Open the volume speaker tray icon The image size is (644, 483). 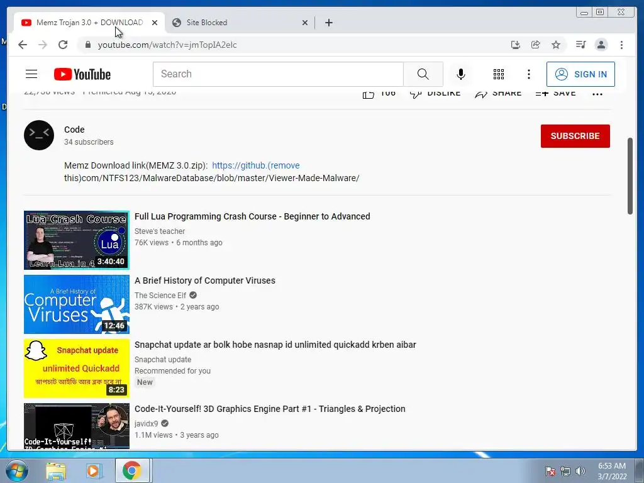[x=580, y=471]
